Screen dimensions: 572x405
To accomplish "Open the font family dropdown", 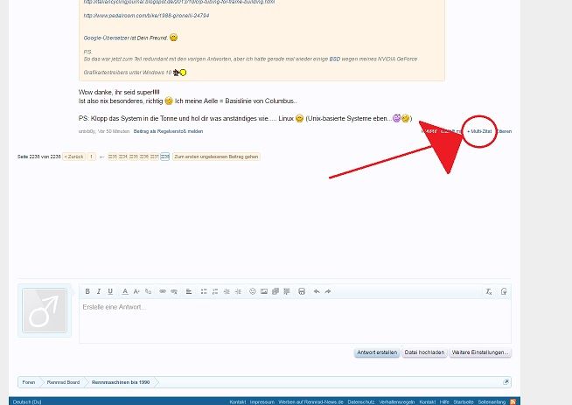I will pos(148,291).
